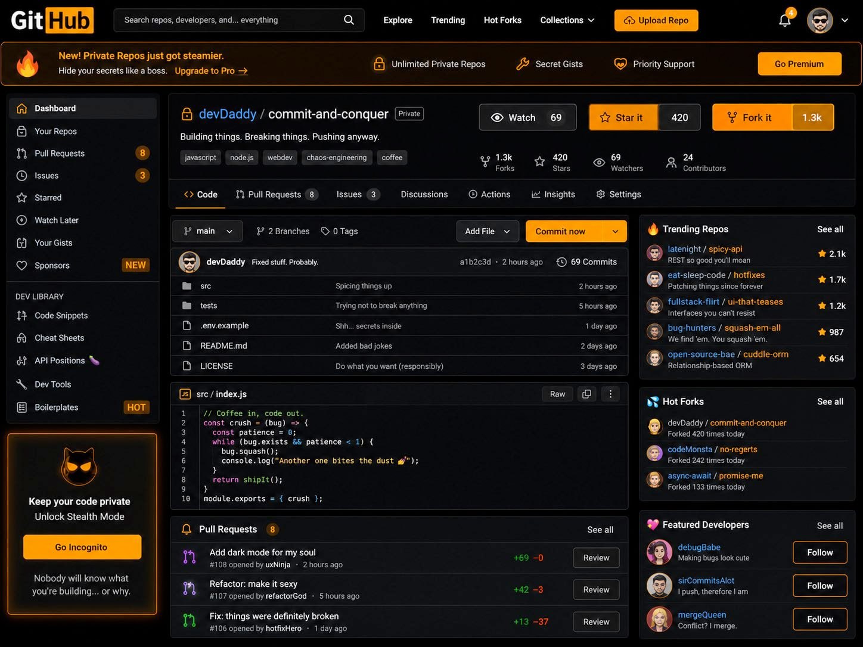863x647 pixels.
Task: Open the spicy-api trending repo link
Action: (725, 249)
